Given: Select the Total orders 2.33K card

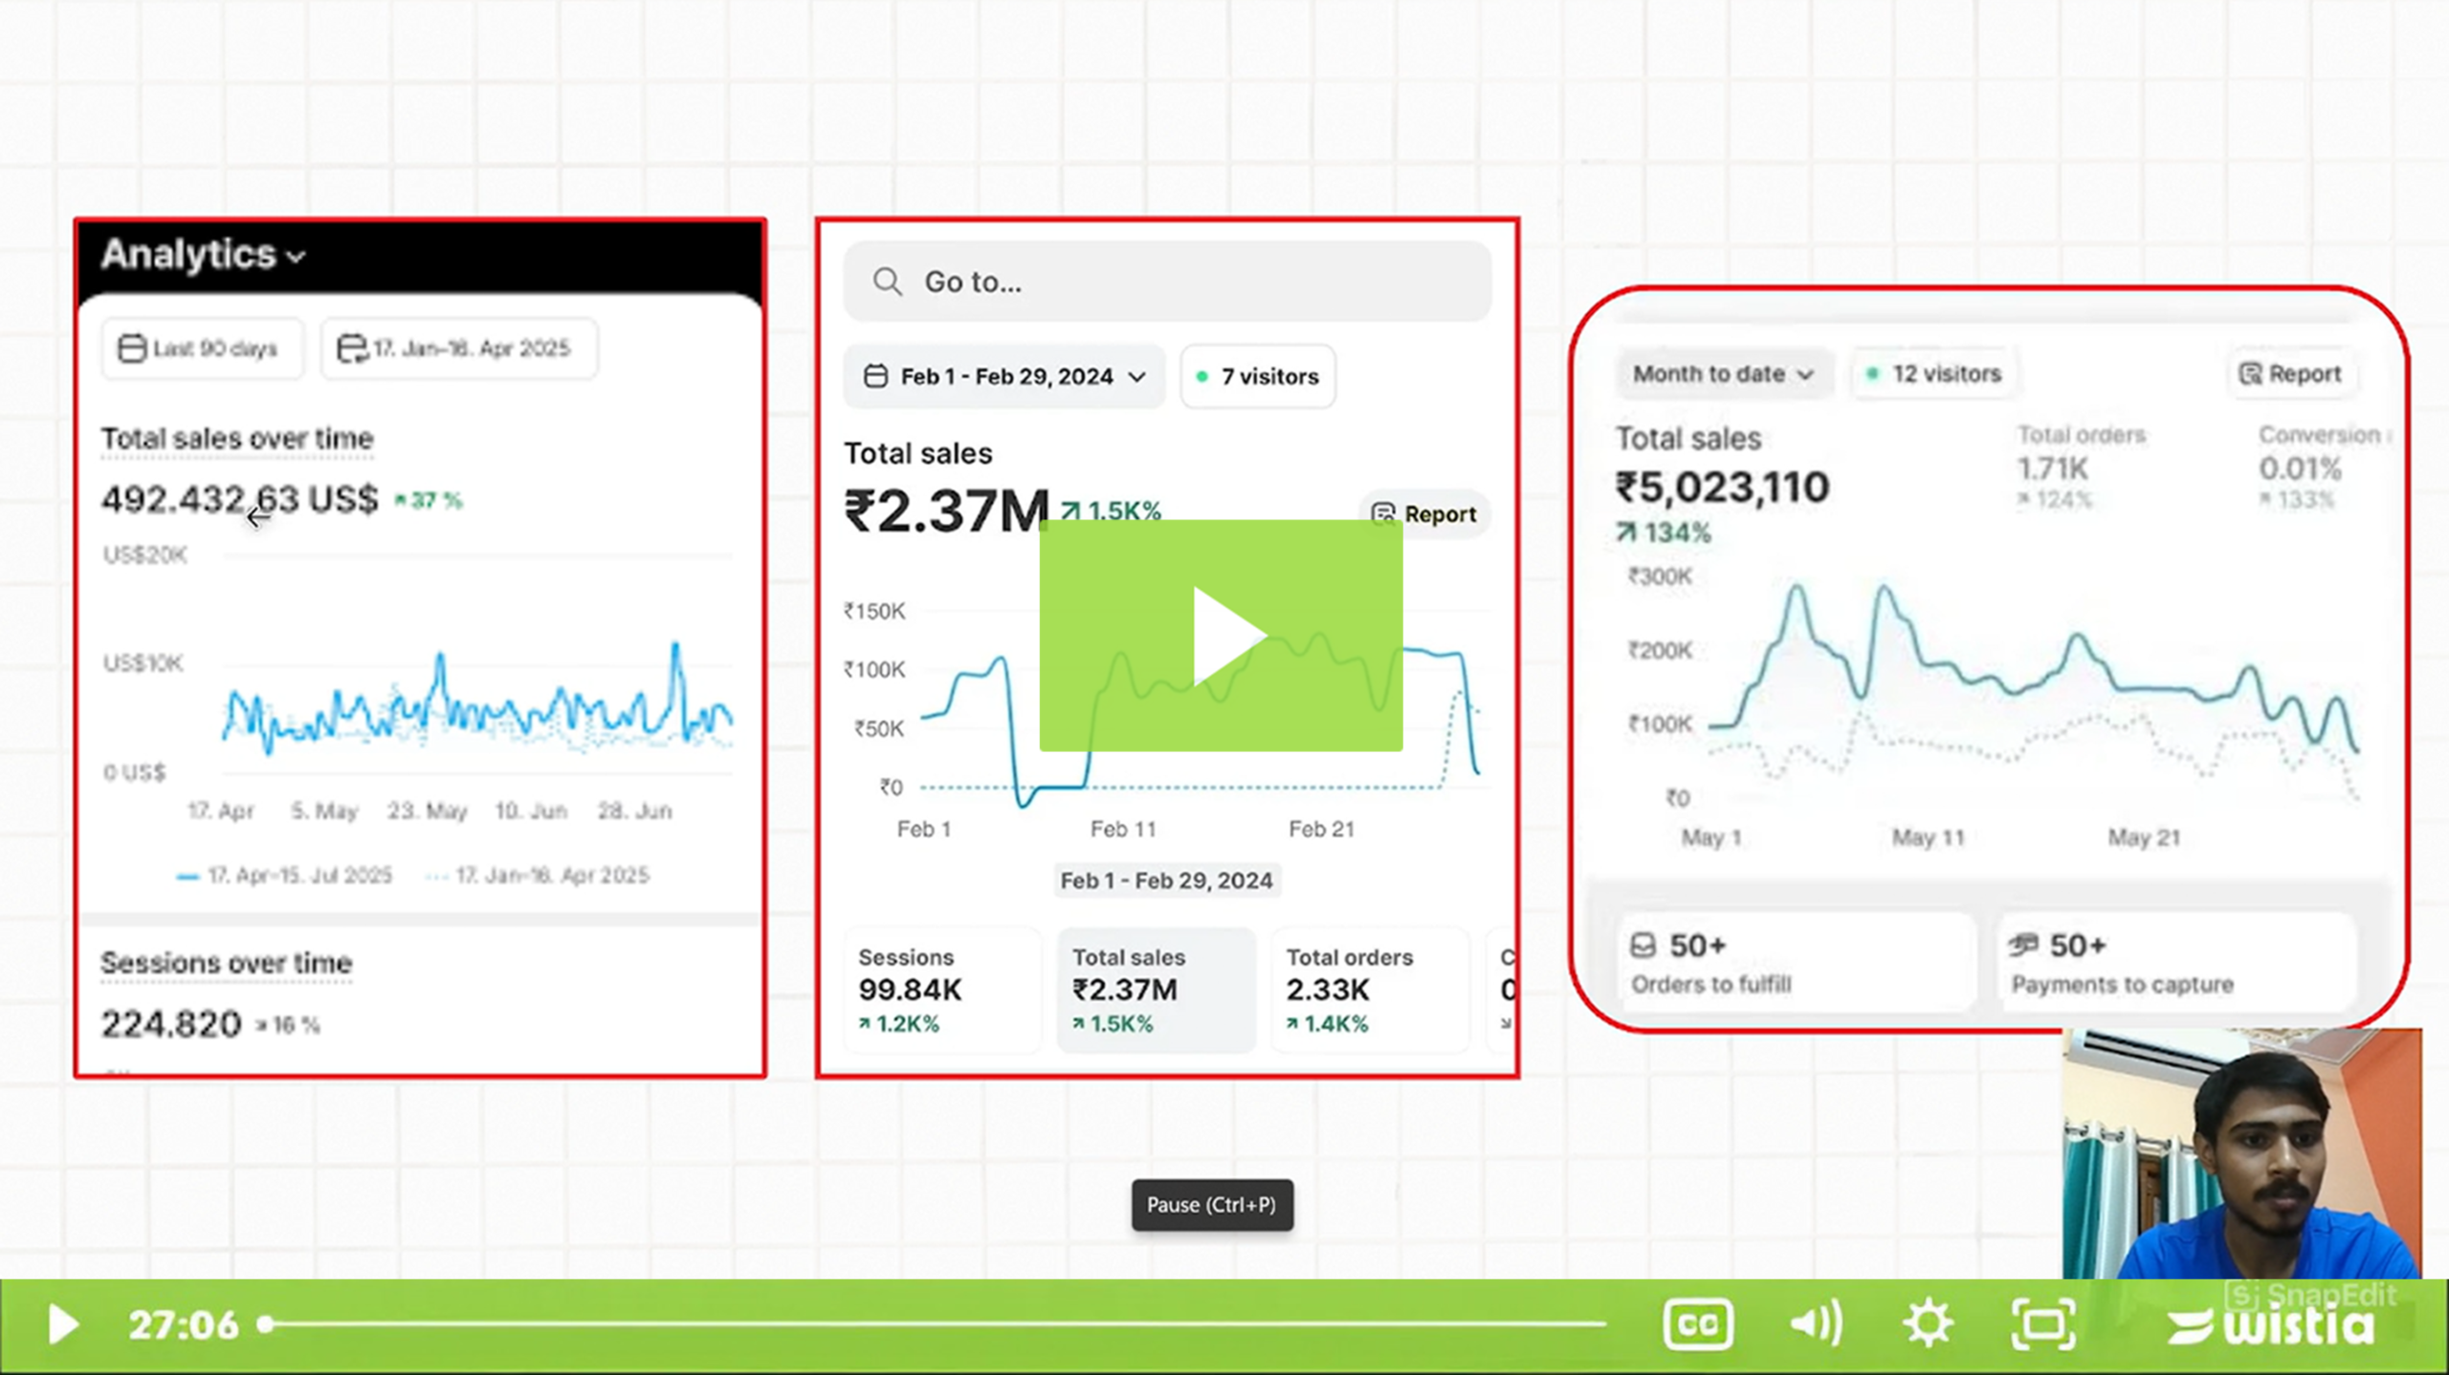Looking at the screenshot, I should [x=1369, y=990].
